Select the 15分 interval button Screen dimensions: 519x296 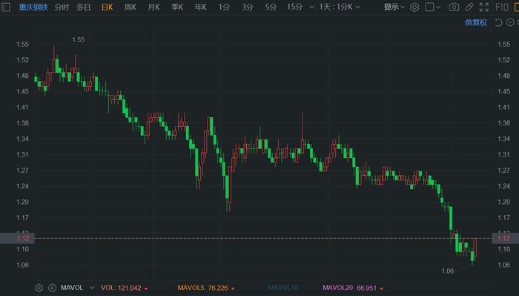pos(294,7)
